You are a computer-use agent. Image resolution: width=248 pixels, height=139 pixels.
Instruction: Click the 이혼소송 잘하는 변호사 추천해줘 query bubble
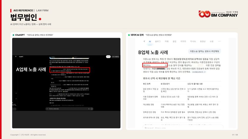[x=204, y=51]
